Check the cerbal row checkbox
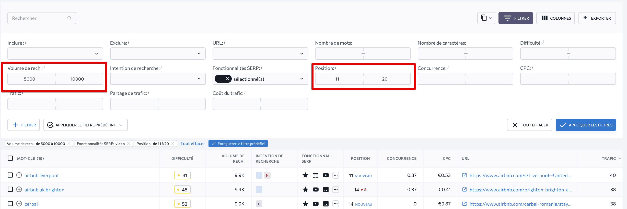The image size is (627, 209). 10,204
